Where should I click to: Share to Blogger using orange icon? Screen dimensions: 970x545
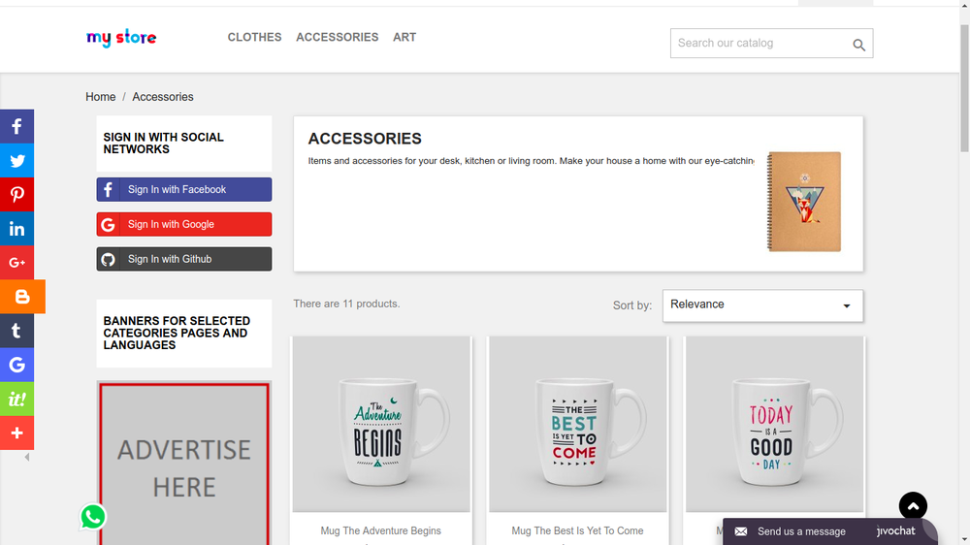click(x=22, y=297)
